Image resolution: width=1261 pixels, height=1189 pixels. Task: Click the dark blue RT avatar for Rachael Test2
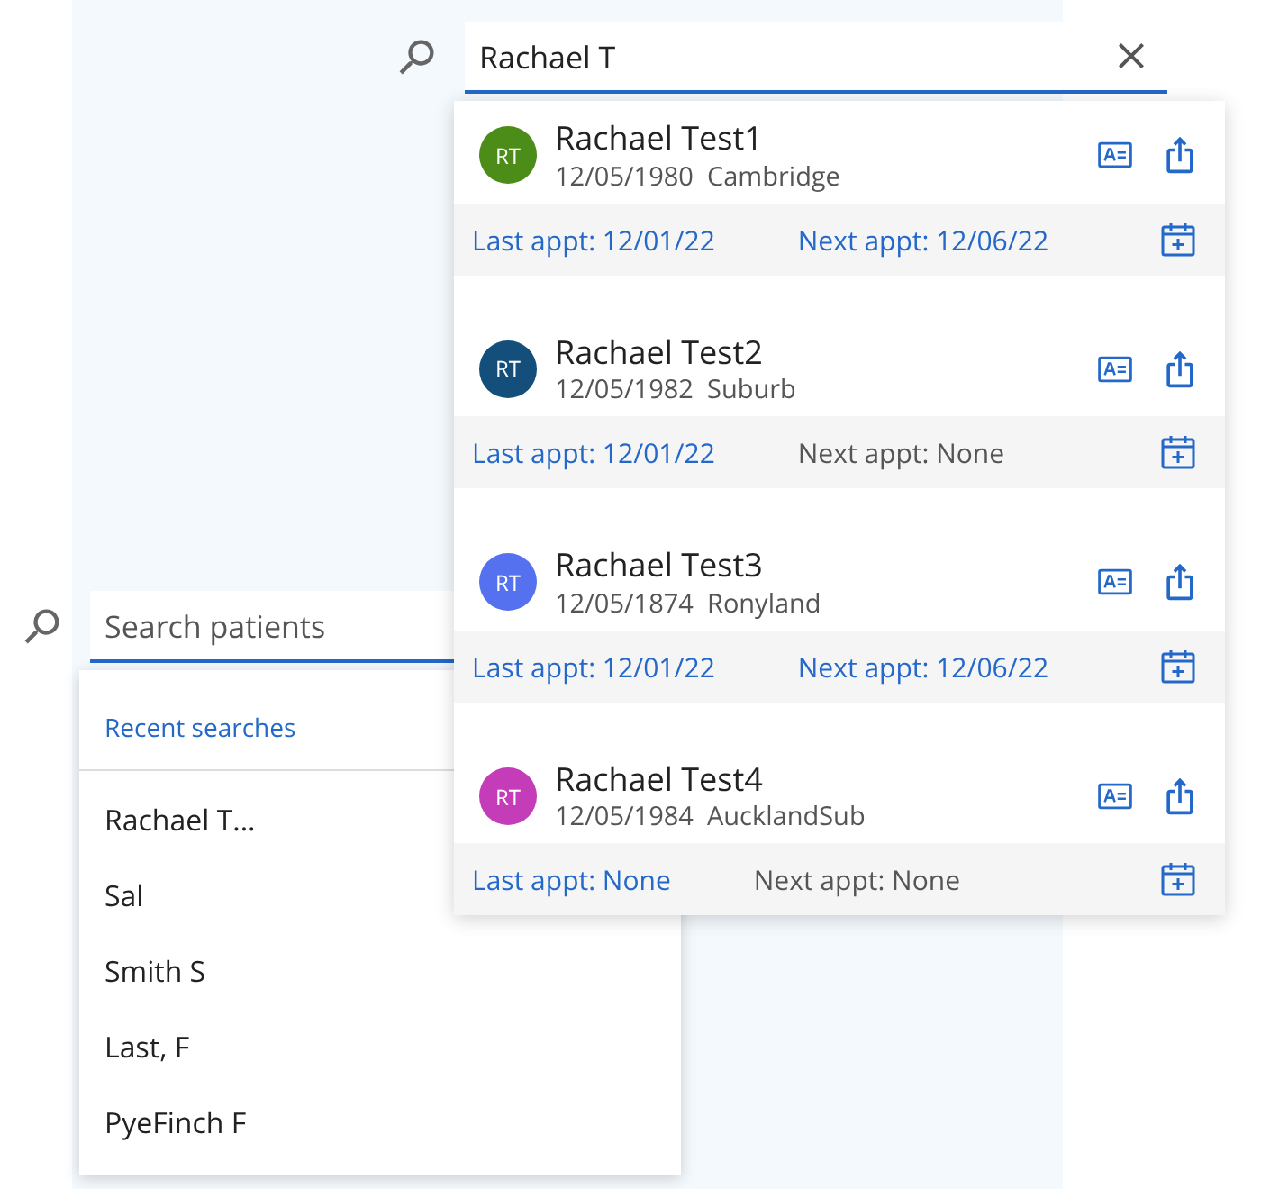[508, 369]
